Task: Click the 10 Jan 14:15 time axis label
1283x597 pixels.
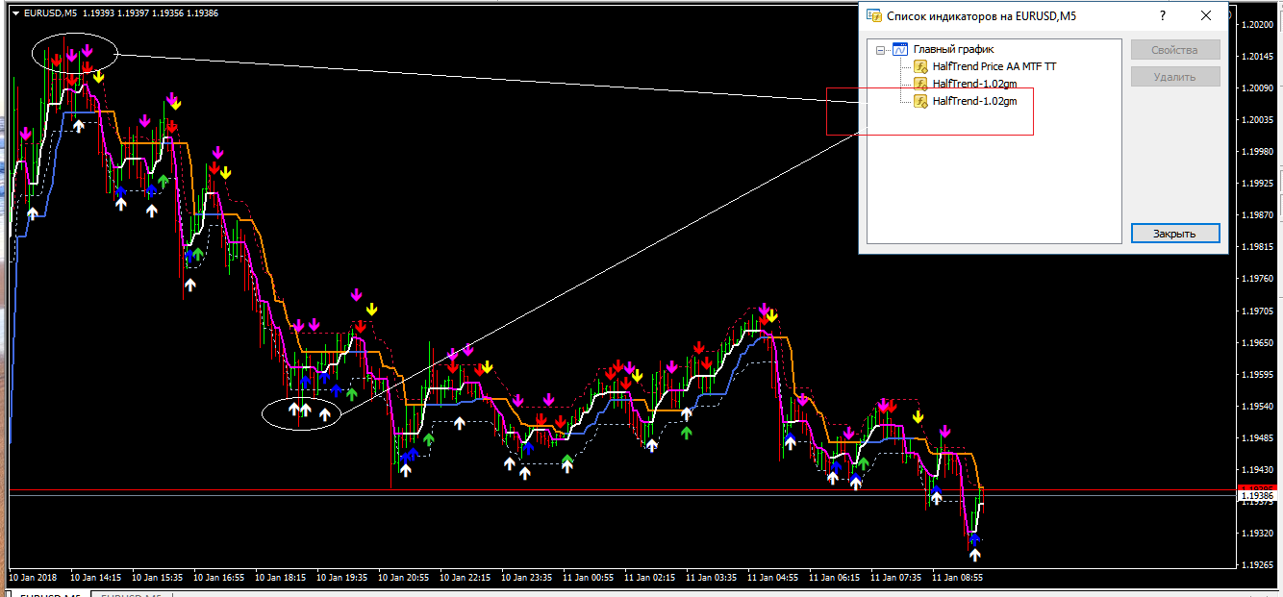Action: (95, 579)
